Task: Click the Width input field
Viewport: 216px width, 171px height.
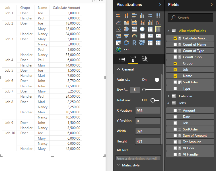Action: 148,131
